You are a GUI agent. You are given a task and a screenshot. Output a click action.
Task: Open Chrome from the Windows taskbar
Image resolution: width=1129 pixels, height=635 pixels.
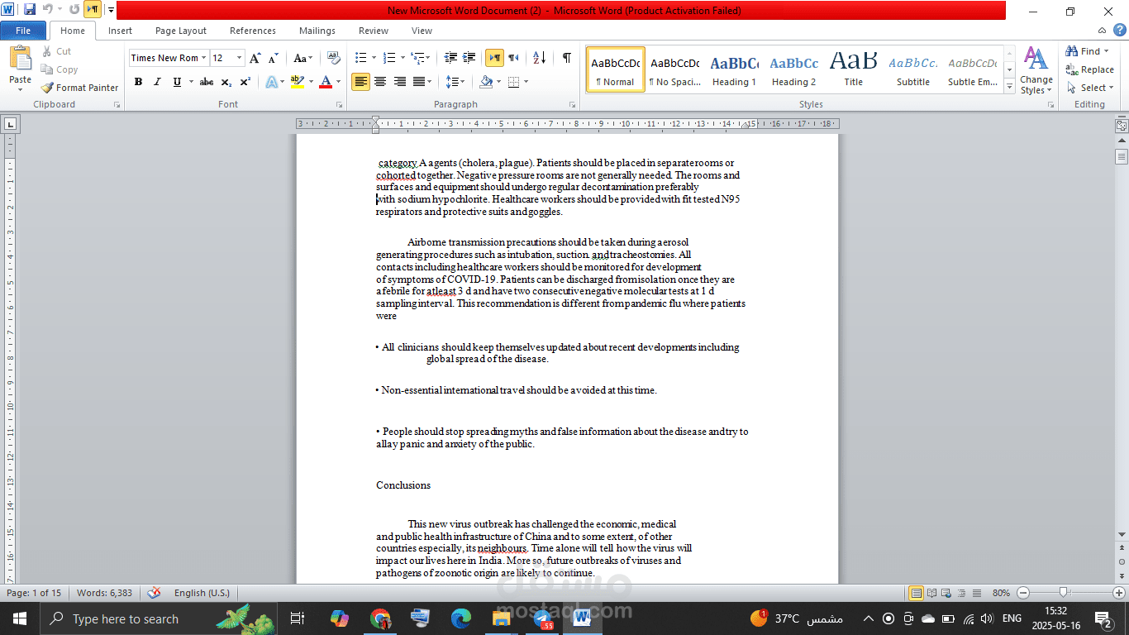coord(380,618)
